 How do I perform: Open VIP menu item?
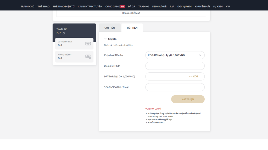[x=228, y=7]
